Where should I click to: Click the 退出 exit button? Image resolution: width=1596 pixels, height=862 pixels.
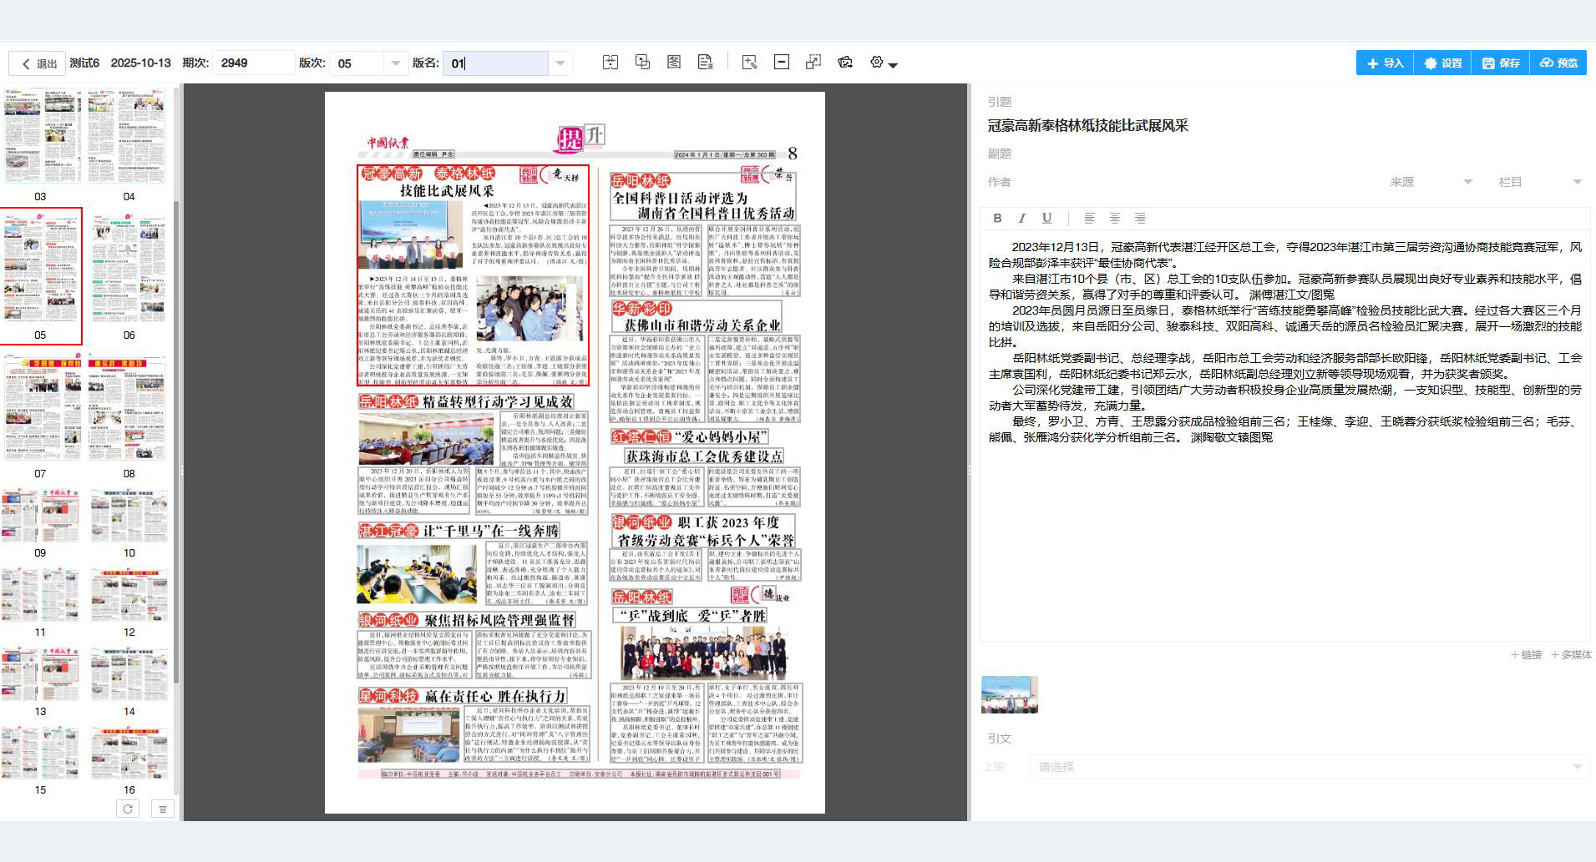(39, 63)
